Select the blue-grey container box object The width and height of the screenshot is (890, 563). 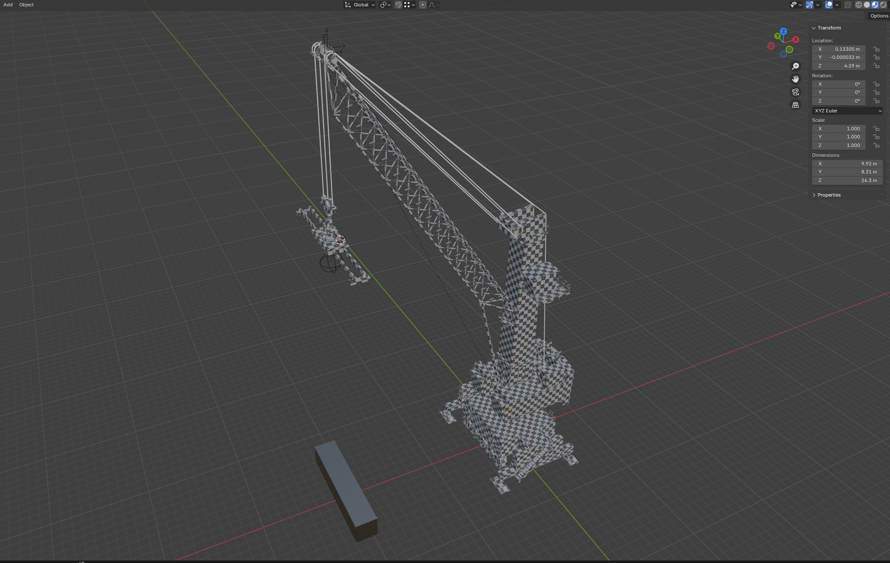tap(346, 489)
